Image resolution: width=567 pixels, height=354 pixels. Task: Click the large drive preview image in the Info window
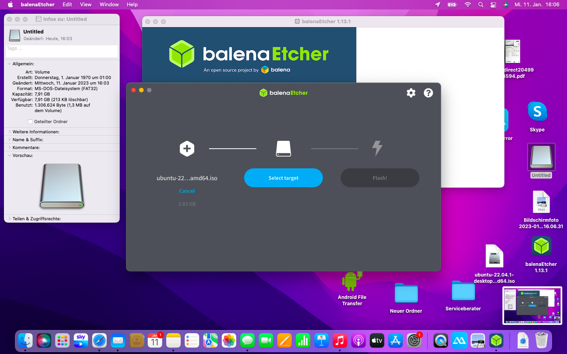point(62,186)
